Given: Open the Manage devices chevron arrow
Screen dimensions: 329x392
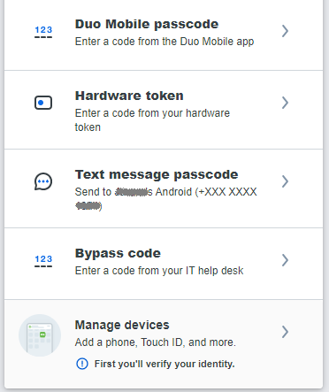Looking at the screenshot, I should tap(285, 332).
